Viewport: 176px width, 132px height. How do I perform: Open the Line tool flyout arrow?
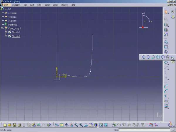tap(168, 70)
